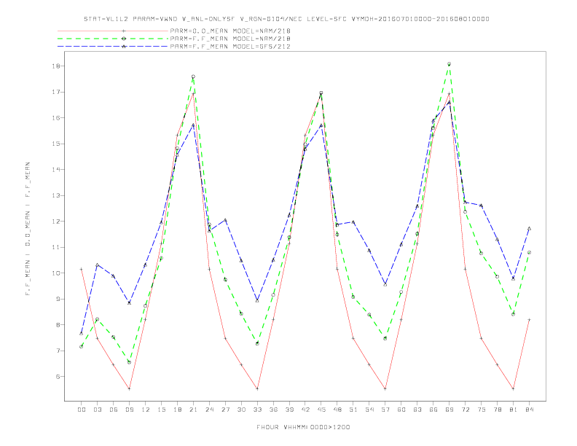Viewport: 577px width, 446px height.
Task: Click x-axis tick label 54
Action: [x=369, y=410]
